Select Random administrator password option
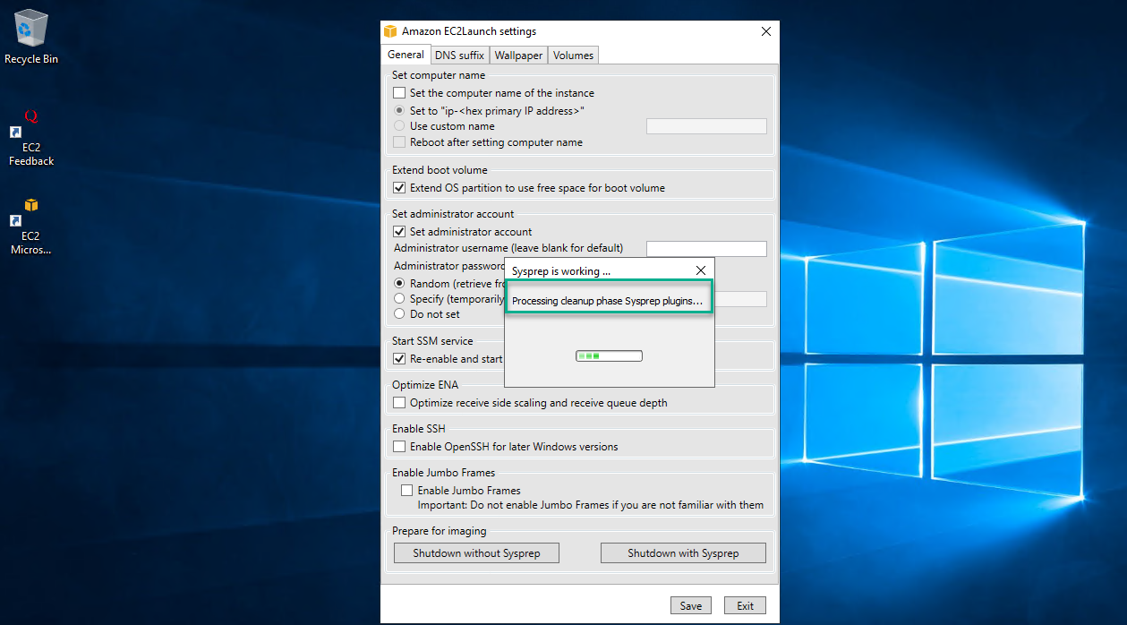1127x625 pixels. [399, 284]
